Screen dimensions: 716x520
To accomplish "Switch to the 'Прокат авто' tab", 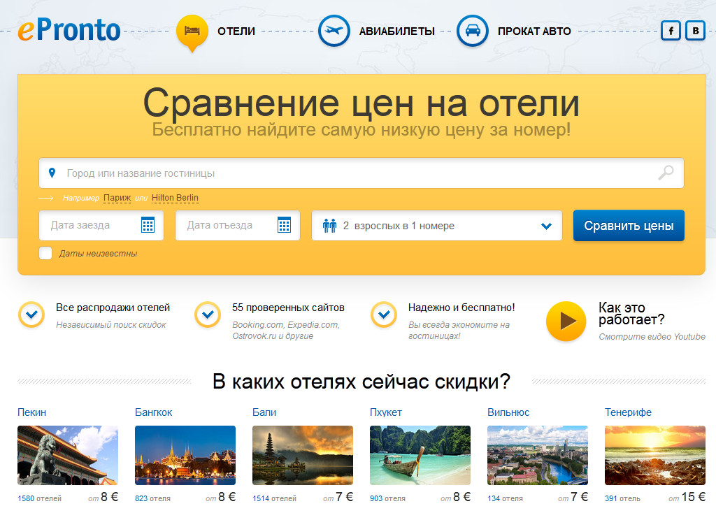I will pyautogui.click(x=534, y=31).
